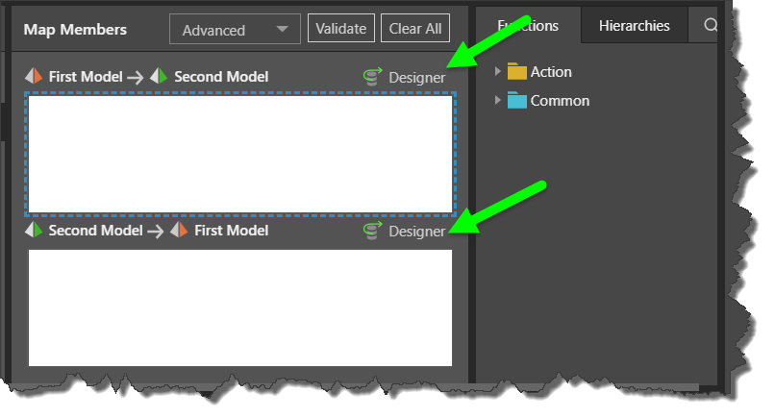Click Second Model icon in bottom header
Screen dimensions: 775x417
click(x=34, y=231)
